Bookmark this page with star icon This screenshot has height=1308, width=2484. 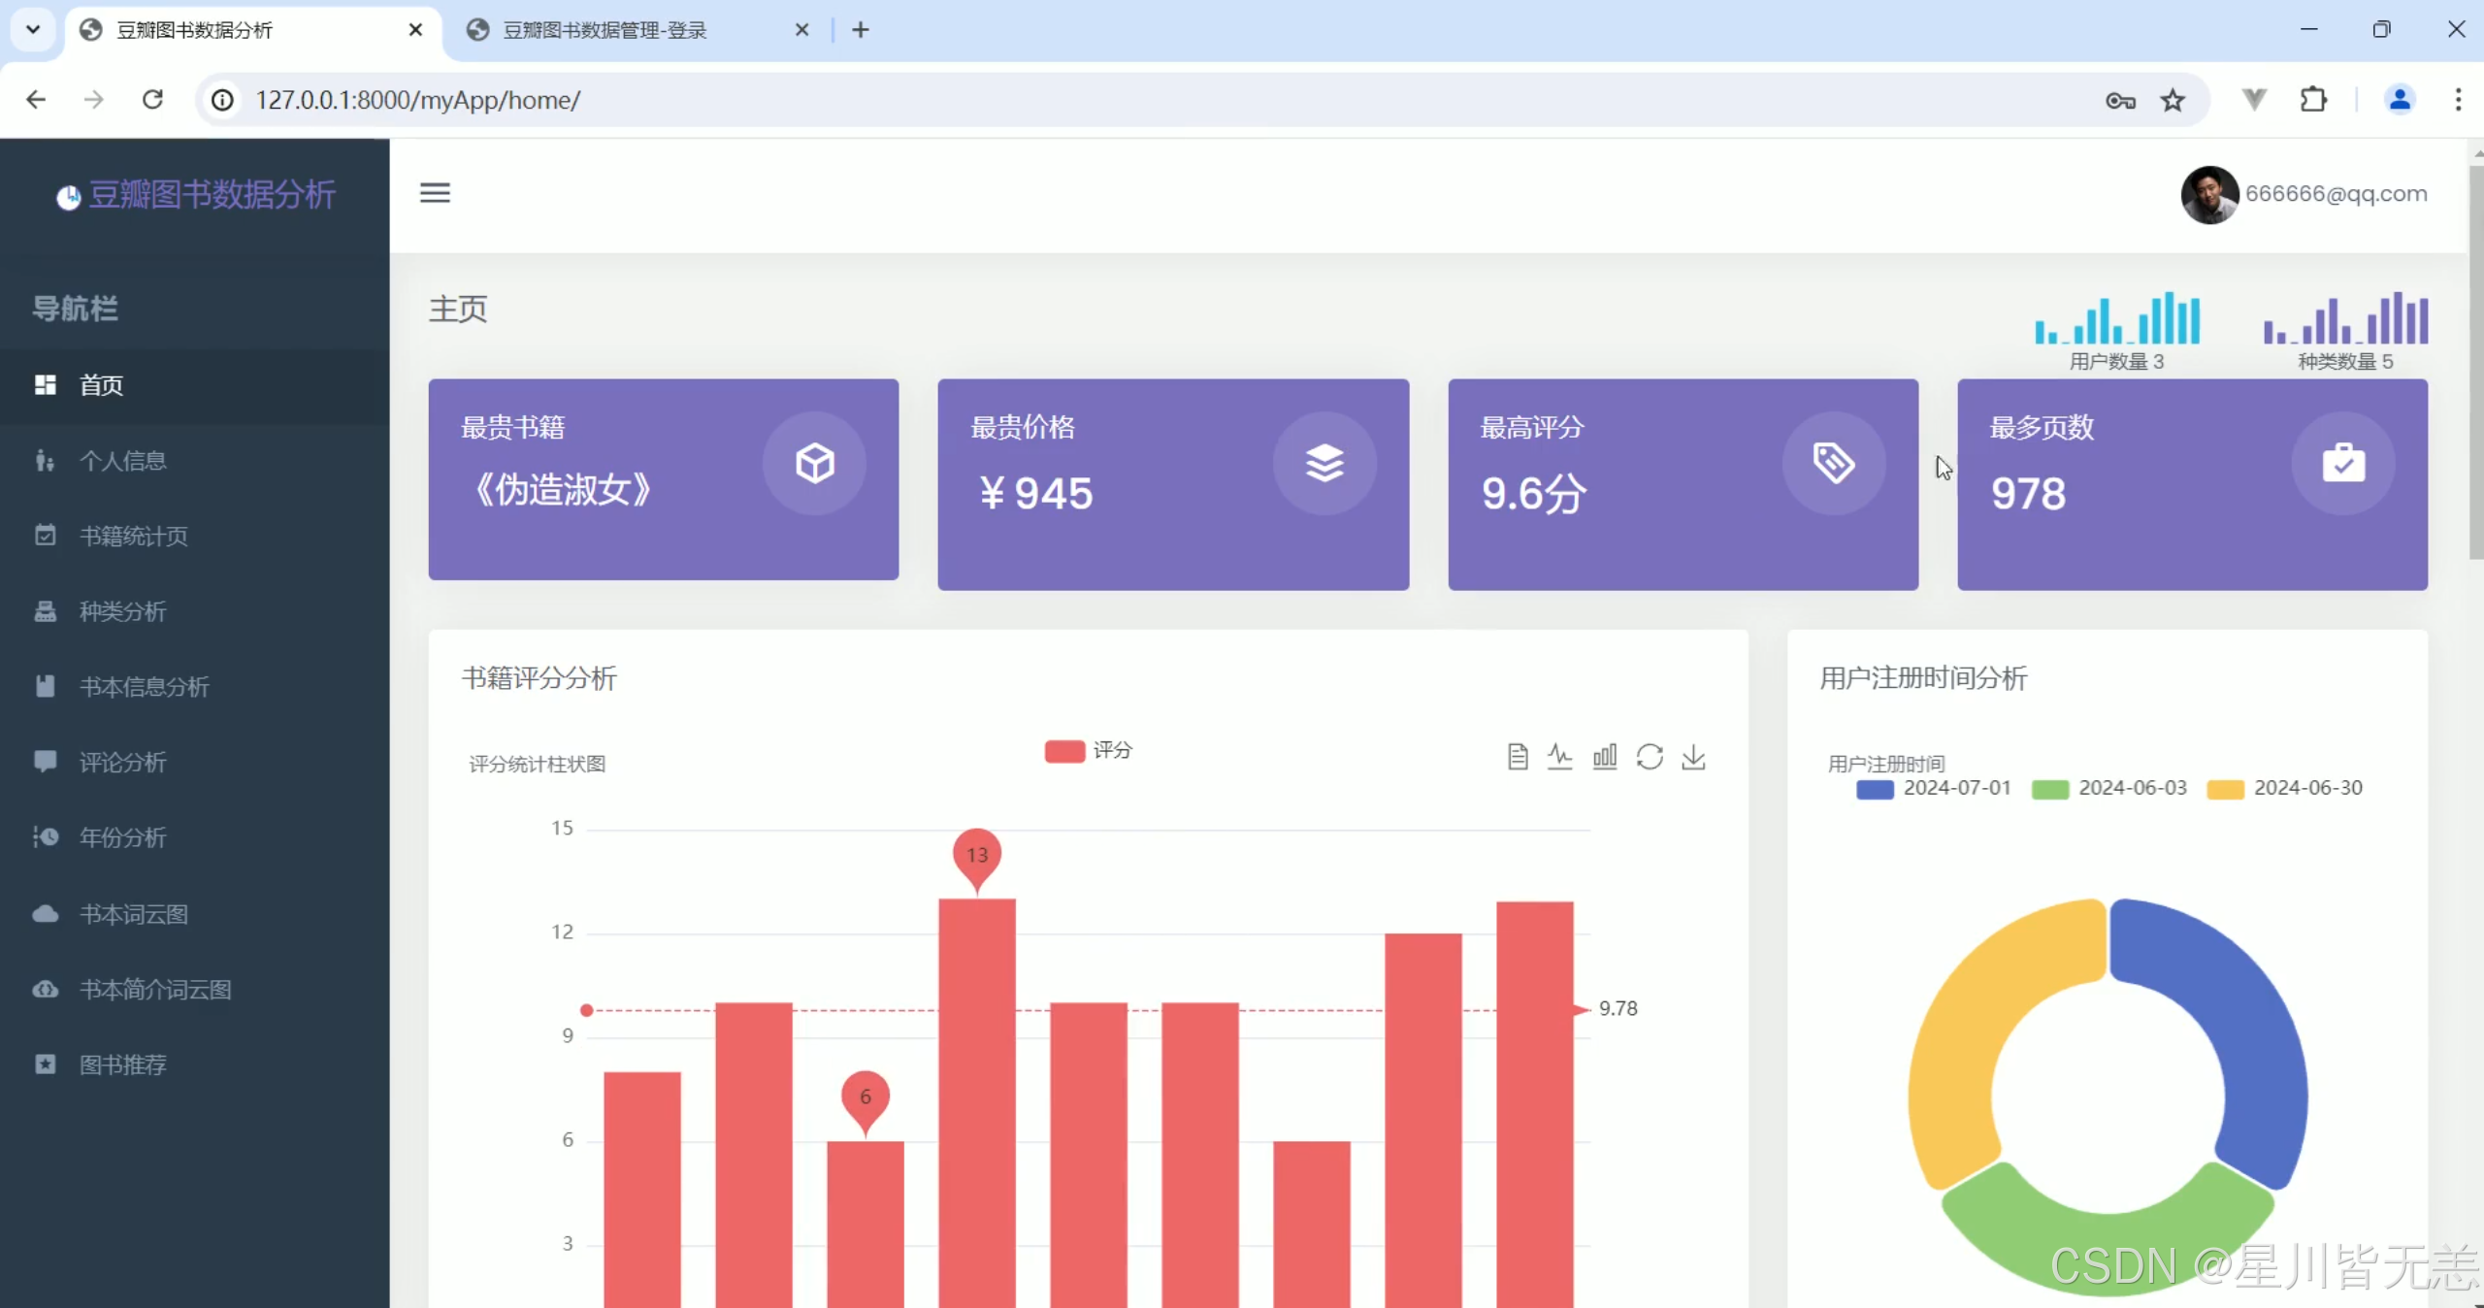(x=2173, y=100)
